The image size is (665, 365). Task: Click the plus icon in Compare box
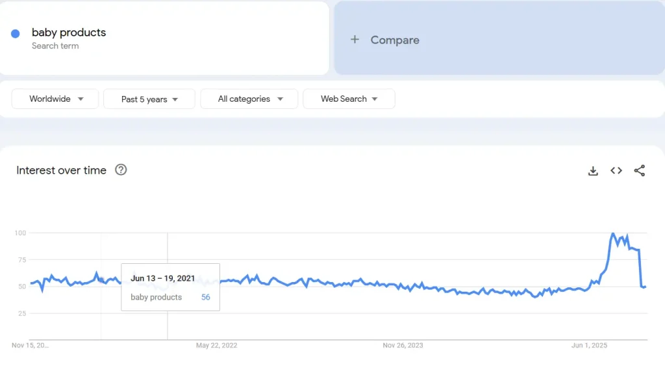355,40
